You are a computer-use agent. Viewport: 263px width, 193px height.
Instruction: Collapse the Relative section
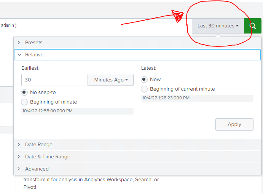pos(34,55)
